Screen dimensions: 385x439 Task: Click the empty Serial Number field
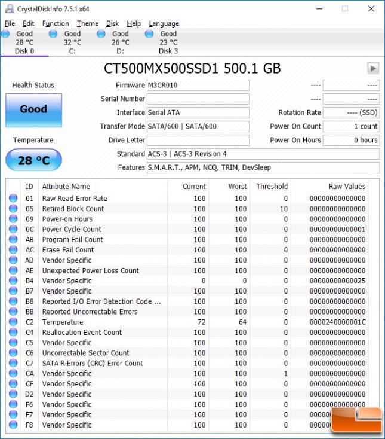[198, 99]
